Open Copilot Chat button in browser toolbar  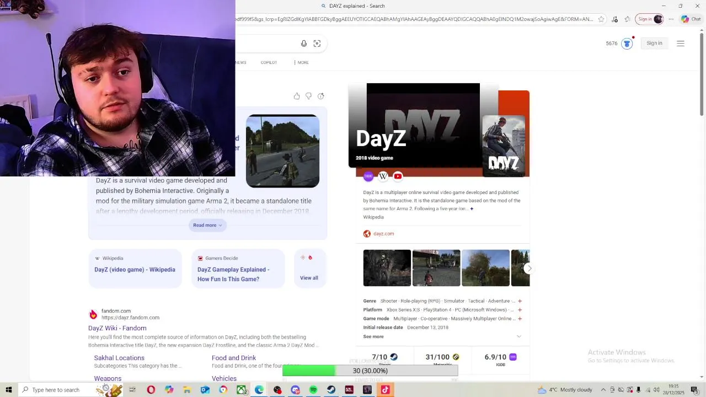pyautogui.click(x=691, y=19)
